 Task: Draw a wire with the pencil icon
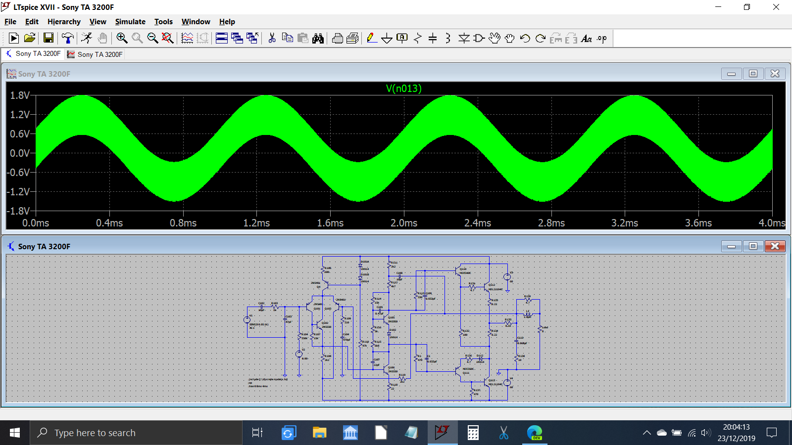pyautogui.click(x=372, y=38)
